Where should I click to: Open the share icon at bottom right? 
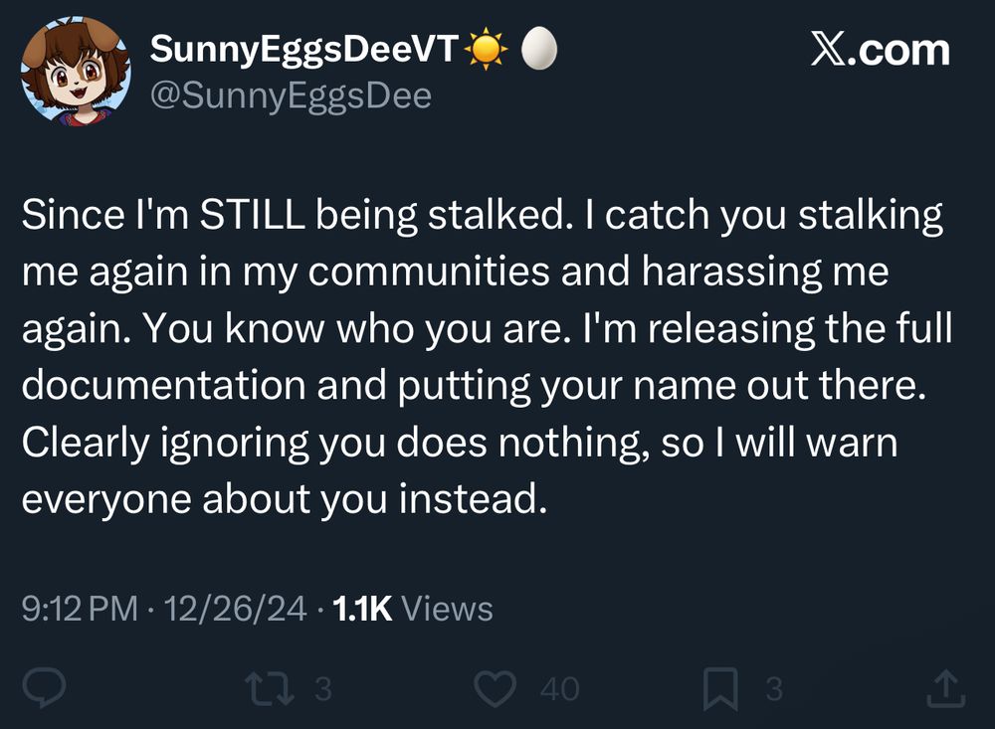[946, 688]
